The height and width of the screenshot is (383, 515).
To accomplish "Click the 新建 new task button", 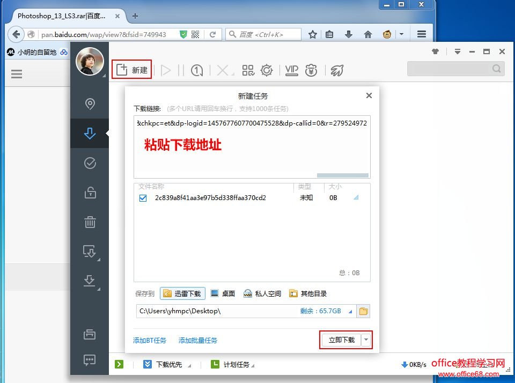I will click(x=132, y=70).
